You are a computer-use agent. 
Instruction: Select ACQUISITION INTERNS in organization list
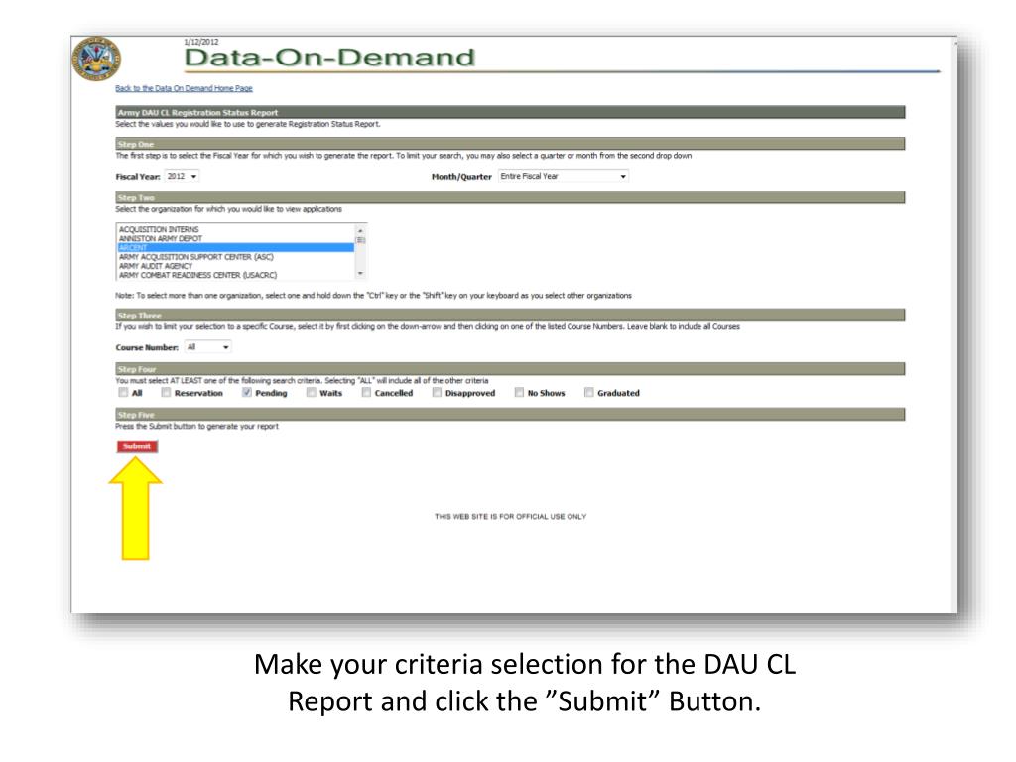click(x=236, y=229)
